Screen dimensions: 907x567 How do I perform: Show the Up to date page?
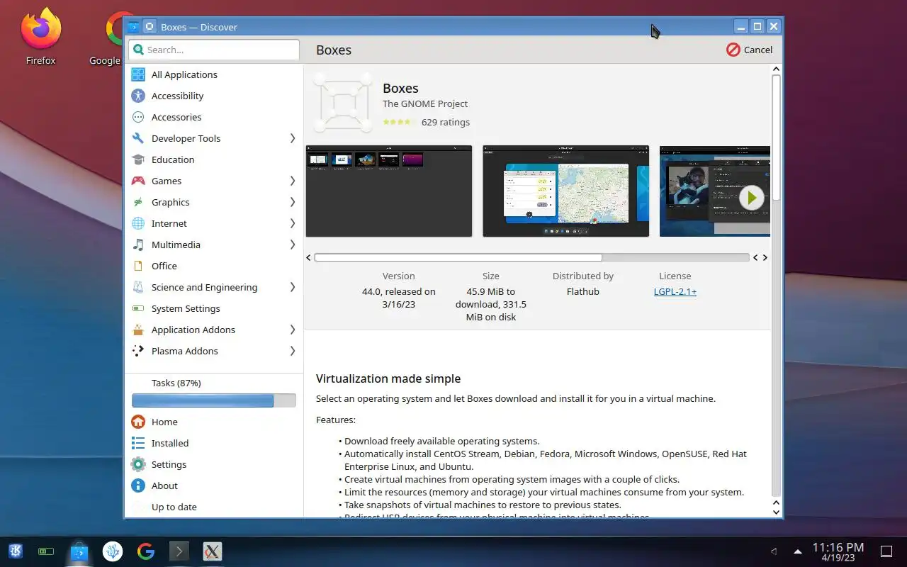(x=214, y=507)
